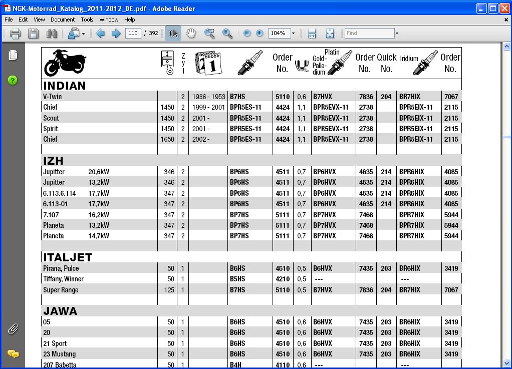Image resolution: width=512 pixels, height=369 pixels.
Task: Click year range 1936 - 1953
Action: coord(208,97)
